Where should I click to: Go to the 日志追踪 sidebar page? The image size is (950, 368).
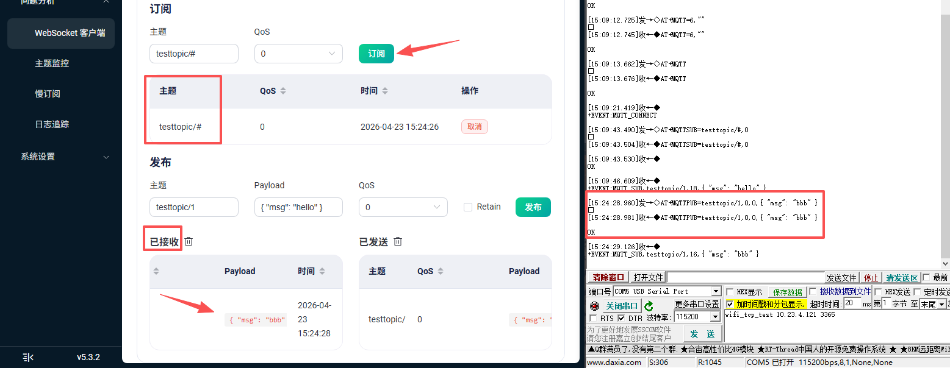coord(52,124)
